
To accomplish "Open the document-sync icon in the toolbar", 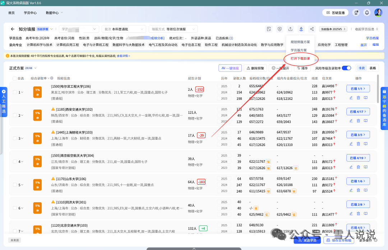I will pos(269,29).
